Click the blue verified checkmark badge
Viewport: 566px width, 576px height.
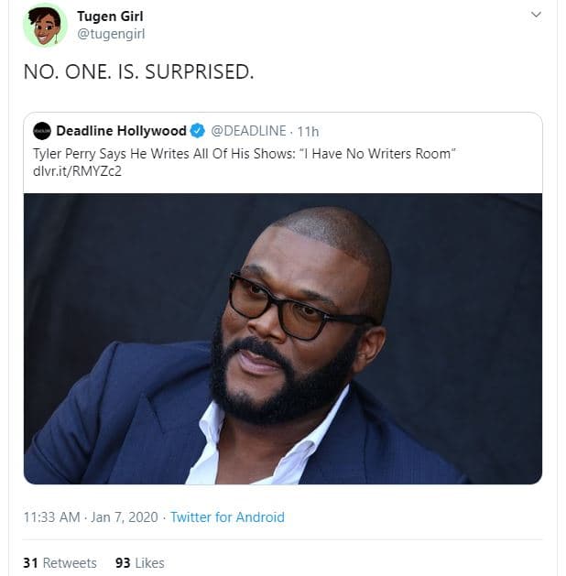[198, 131]
